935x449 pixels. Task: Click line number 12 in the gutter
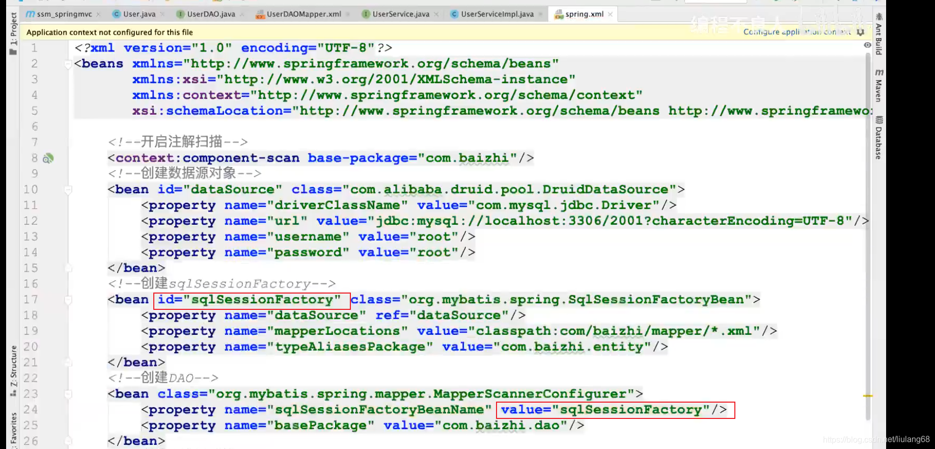(x=31, y=221)
